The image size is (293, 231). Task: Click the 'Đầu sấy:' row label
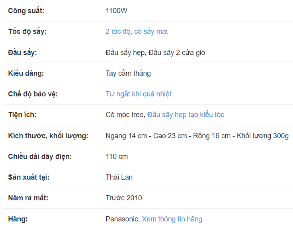(x=23, y=53)
